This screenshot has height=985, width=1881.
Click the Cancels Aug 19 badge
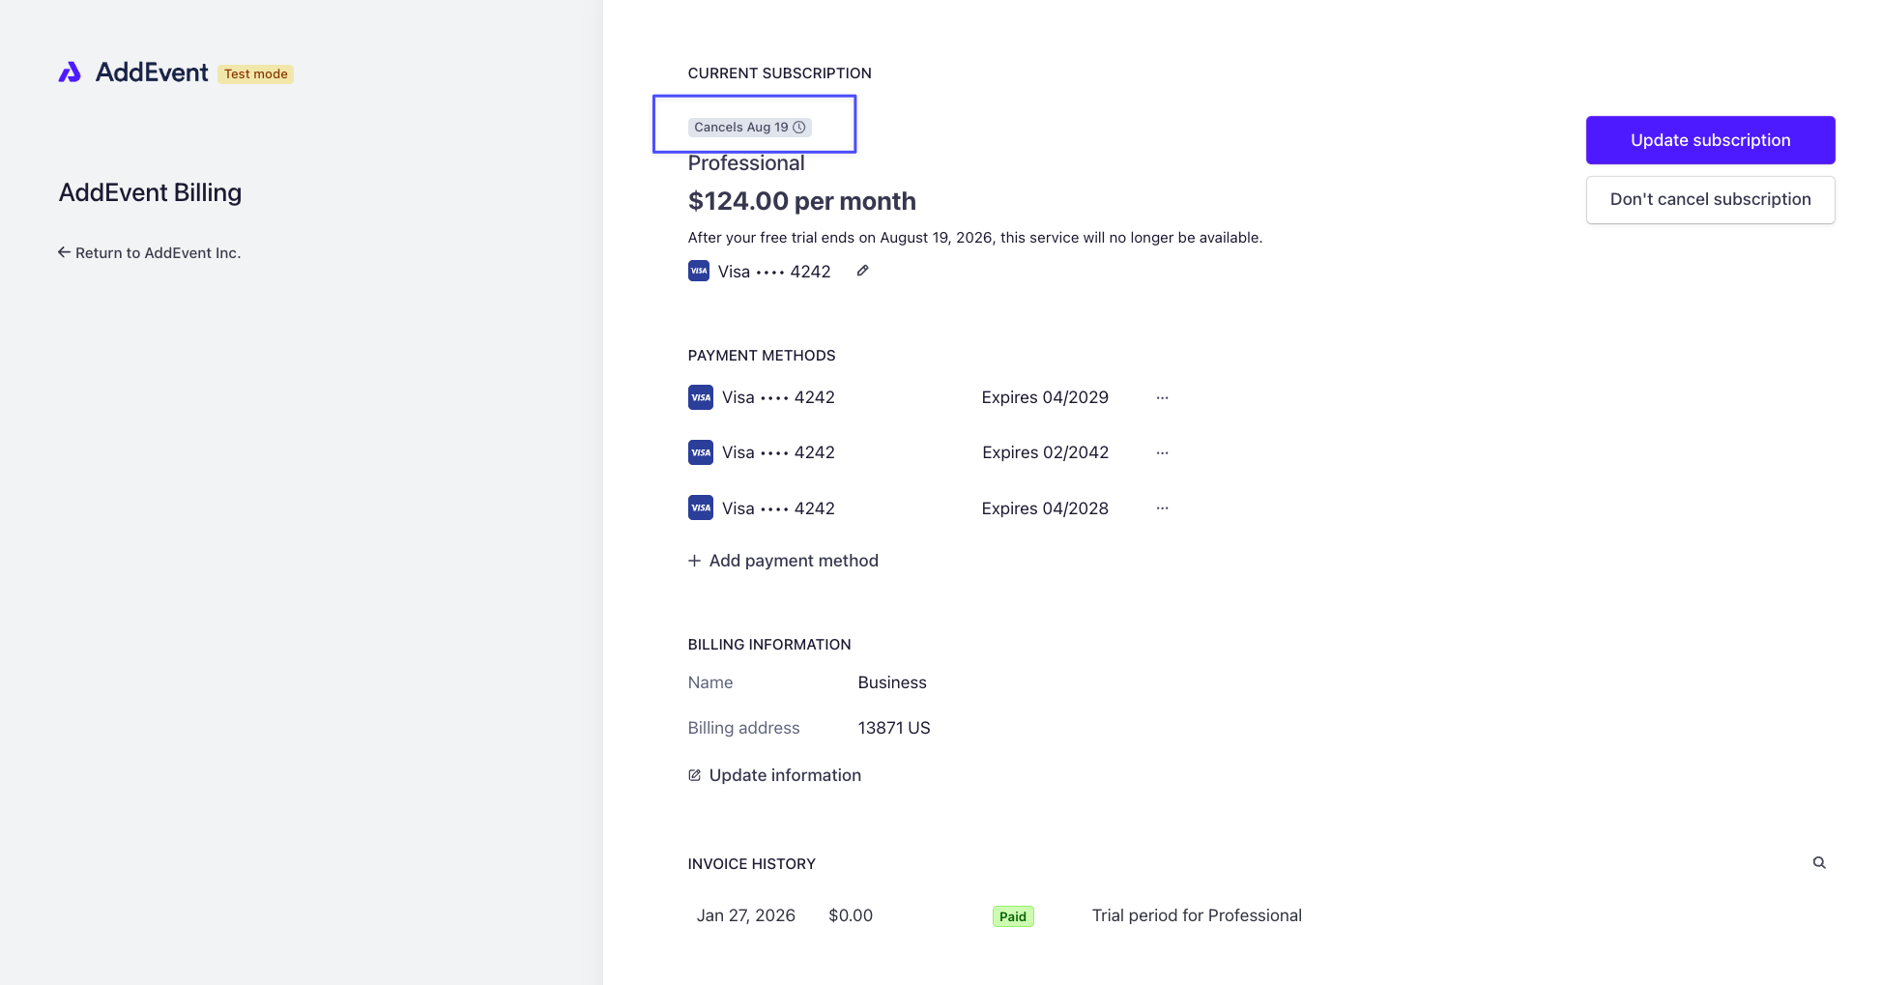click(749, 128)
